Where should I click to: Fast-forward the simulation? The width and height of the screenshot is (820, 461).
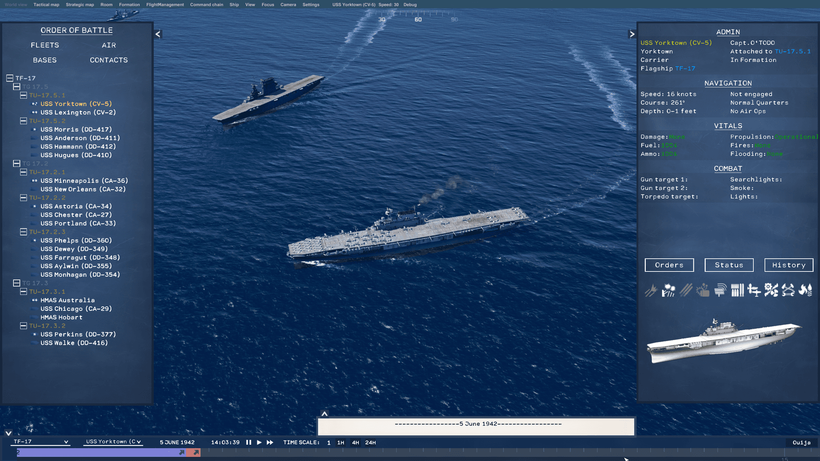[x=270, y=443]
